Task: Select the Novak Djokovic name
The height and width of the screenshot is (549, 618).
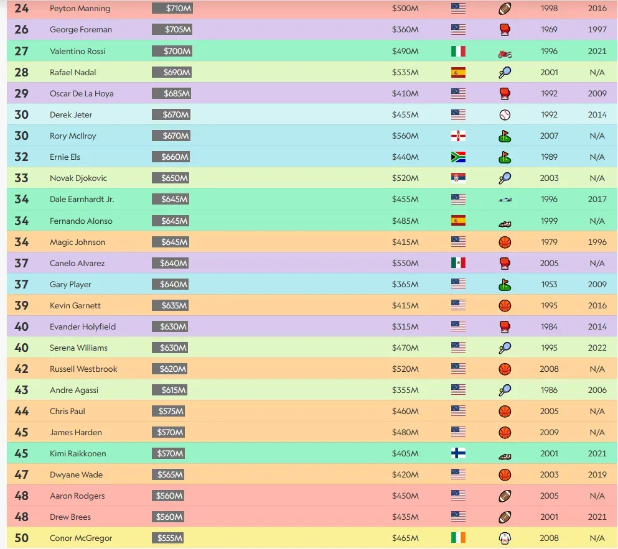Action: tap(78, 178)
